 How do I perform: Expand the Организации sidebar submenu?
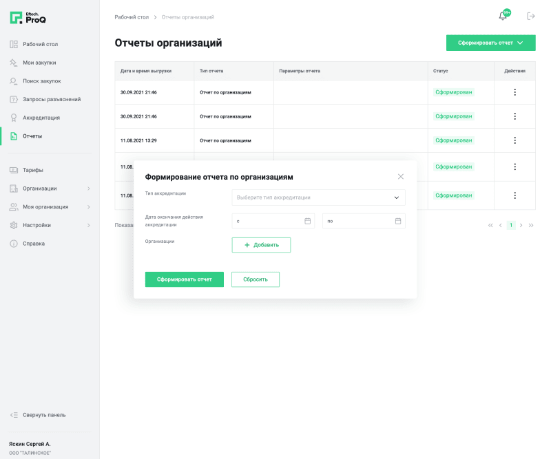pyautogui.click(x=88, y=189)
